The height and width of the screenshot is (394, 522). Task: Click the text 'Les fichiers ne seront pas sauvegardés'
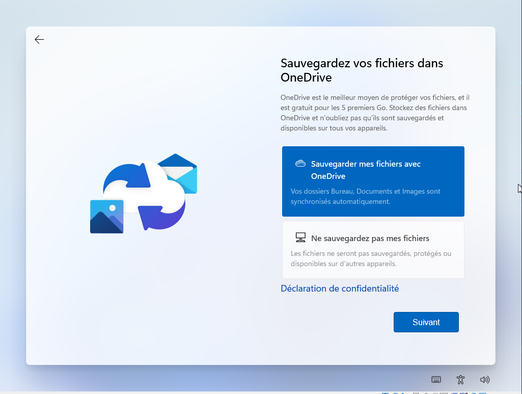point(351,253)
